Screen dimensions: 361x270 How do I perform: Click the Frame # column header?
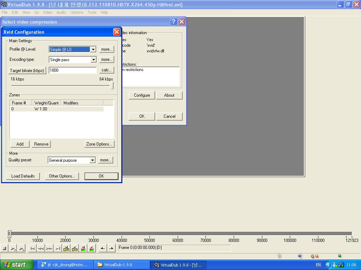[21, 103]
